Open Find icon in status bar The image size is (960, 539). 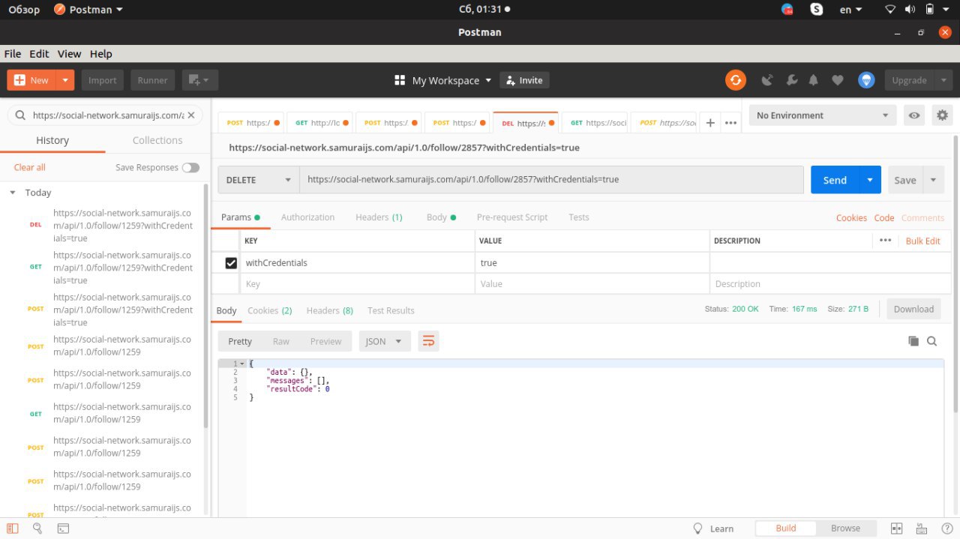coord(37,529)
